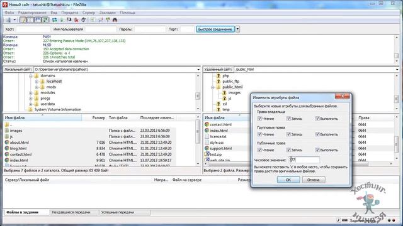Click the cancel current operation icon
The image size is (403, 226).
(x=69, y=20)
